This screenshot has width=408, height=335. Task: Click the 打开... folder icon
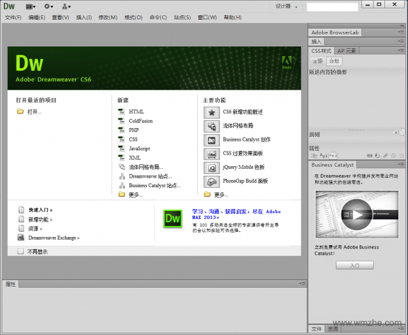click(x=20, y=111)
